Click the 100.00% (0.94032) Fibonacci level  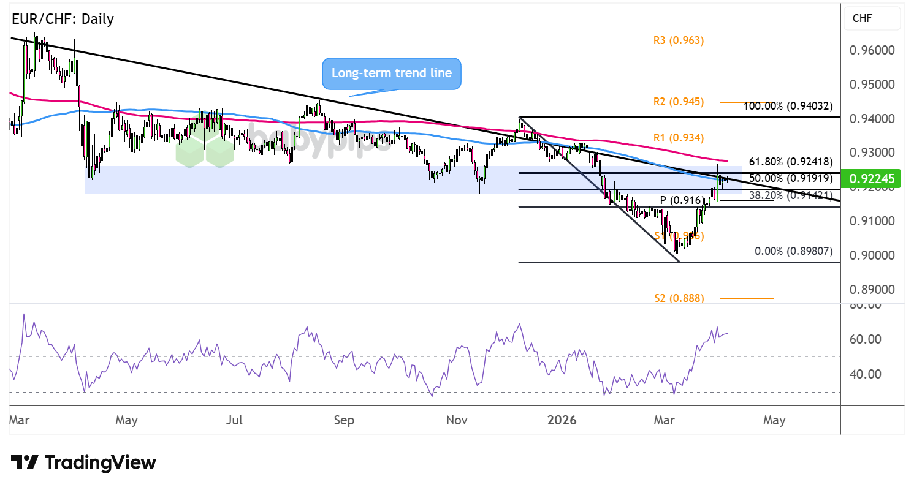pos(788,106)
